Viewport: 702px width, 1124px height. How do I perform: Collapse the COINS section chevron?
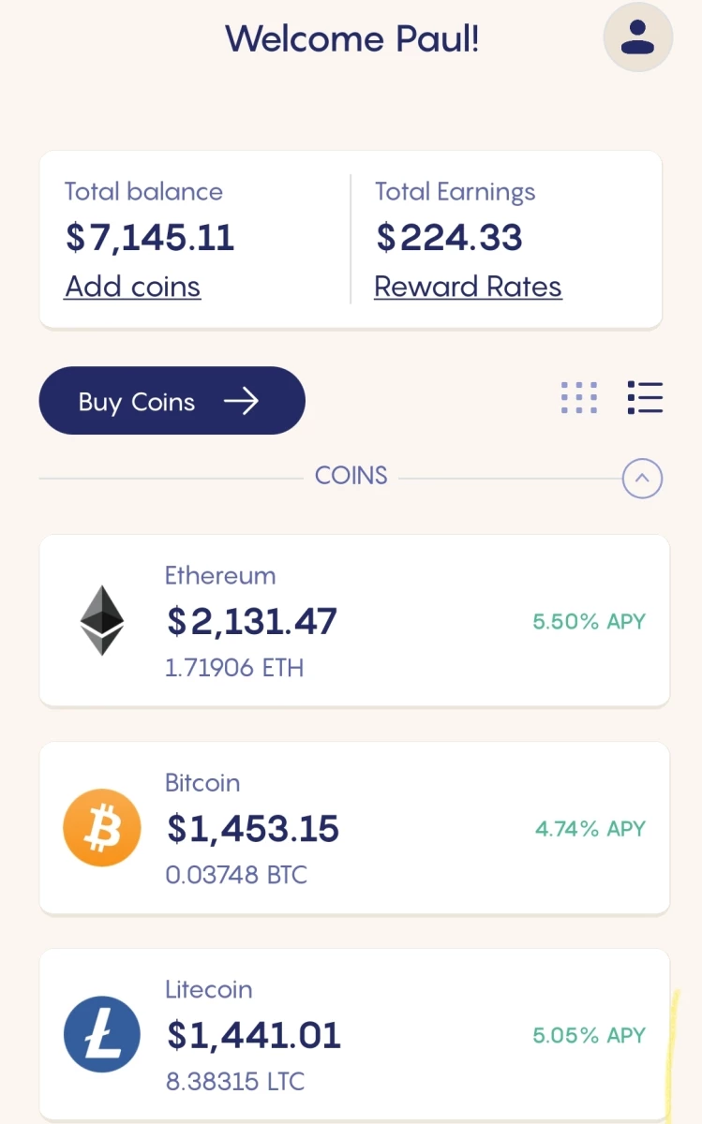(642, 479)
